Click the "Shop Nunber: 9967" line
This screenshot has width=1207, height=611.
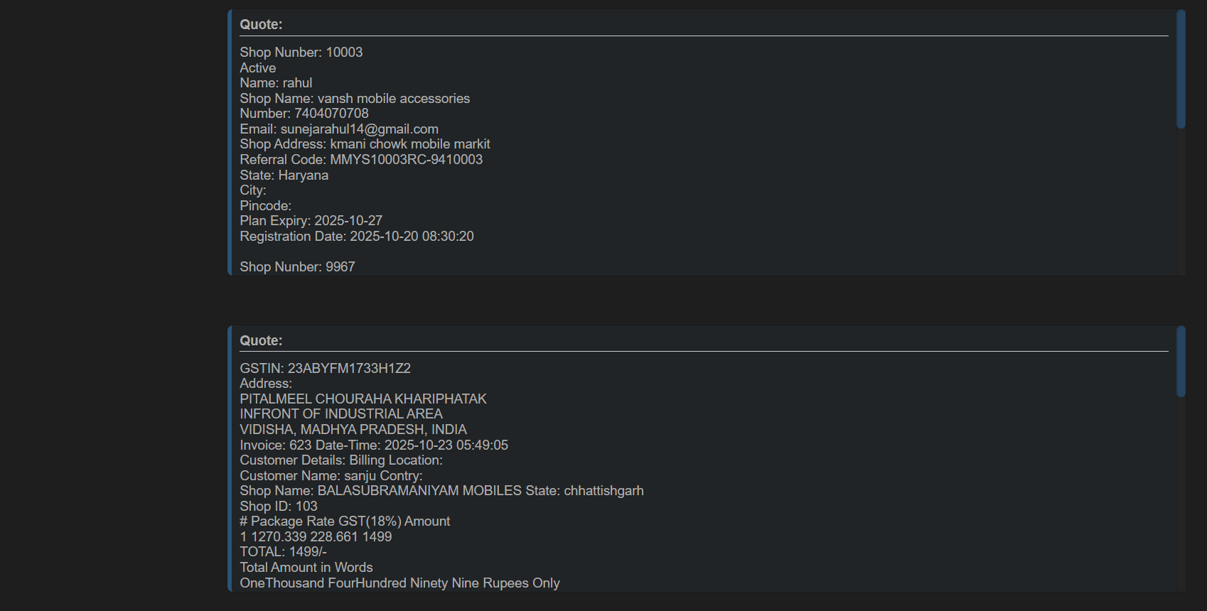coord(297,267)
